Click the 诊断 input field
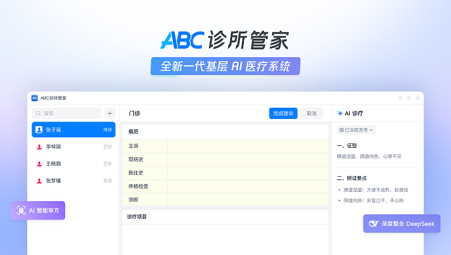This screenshot has width=451, height=255. click(248, 200)
